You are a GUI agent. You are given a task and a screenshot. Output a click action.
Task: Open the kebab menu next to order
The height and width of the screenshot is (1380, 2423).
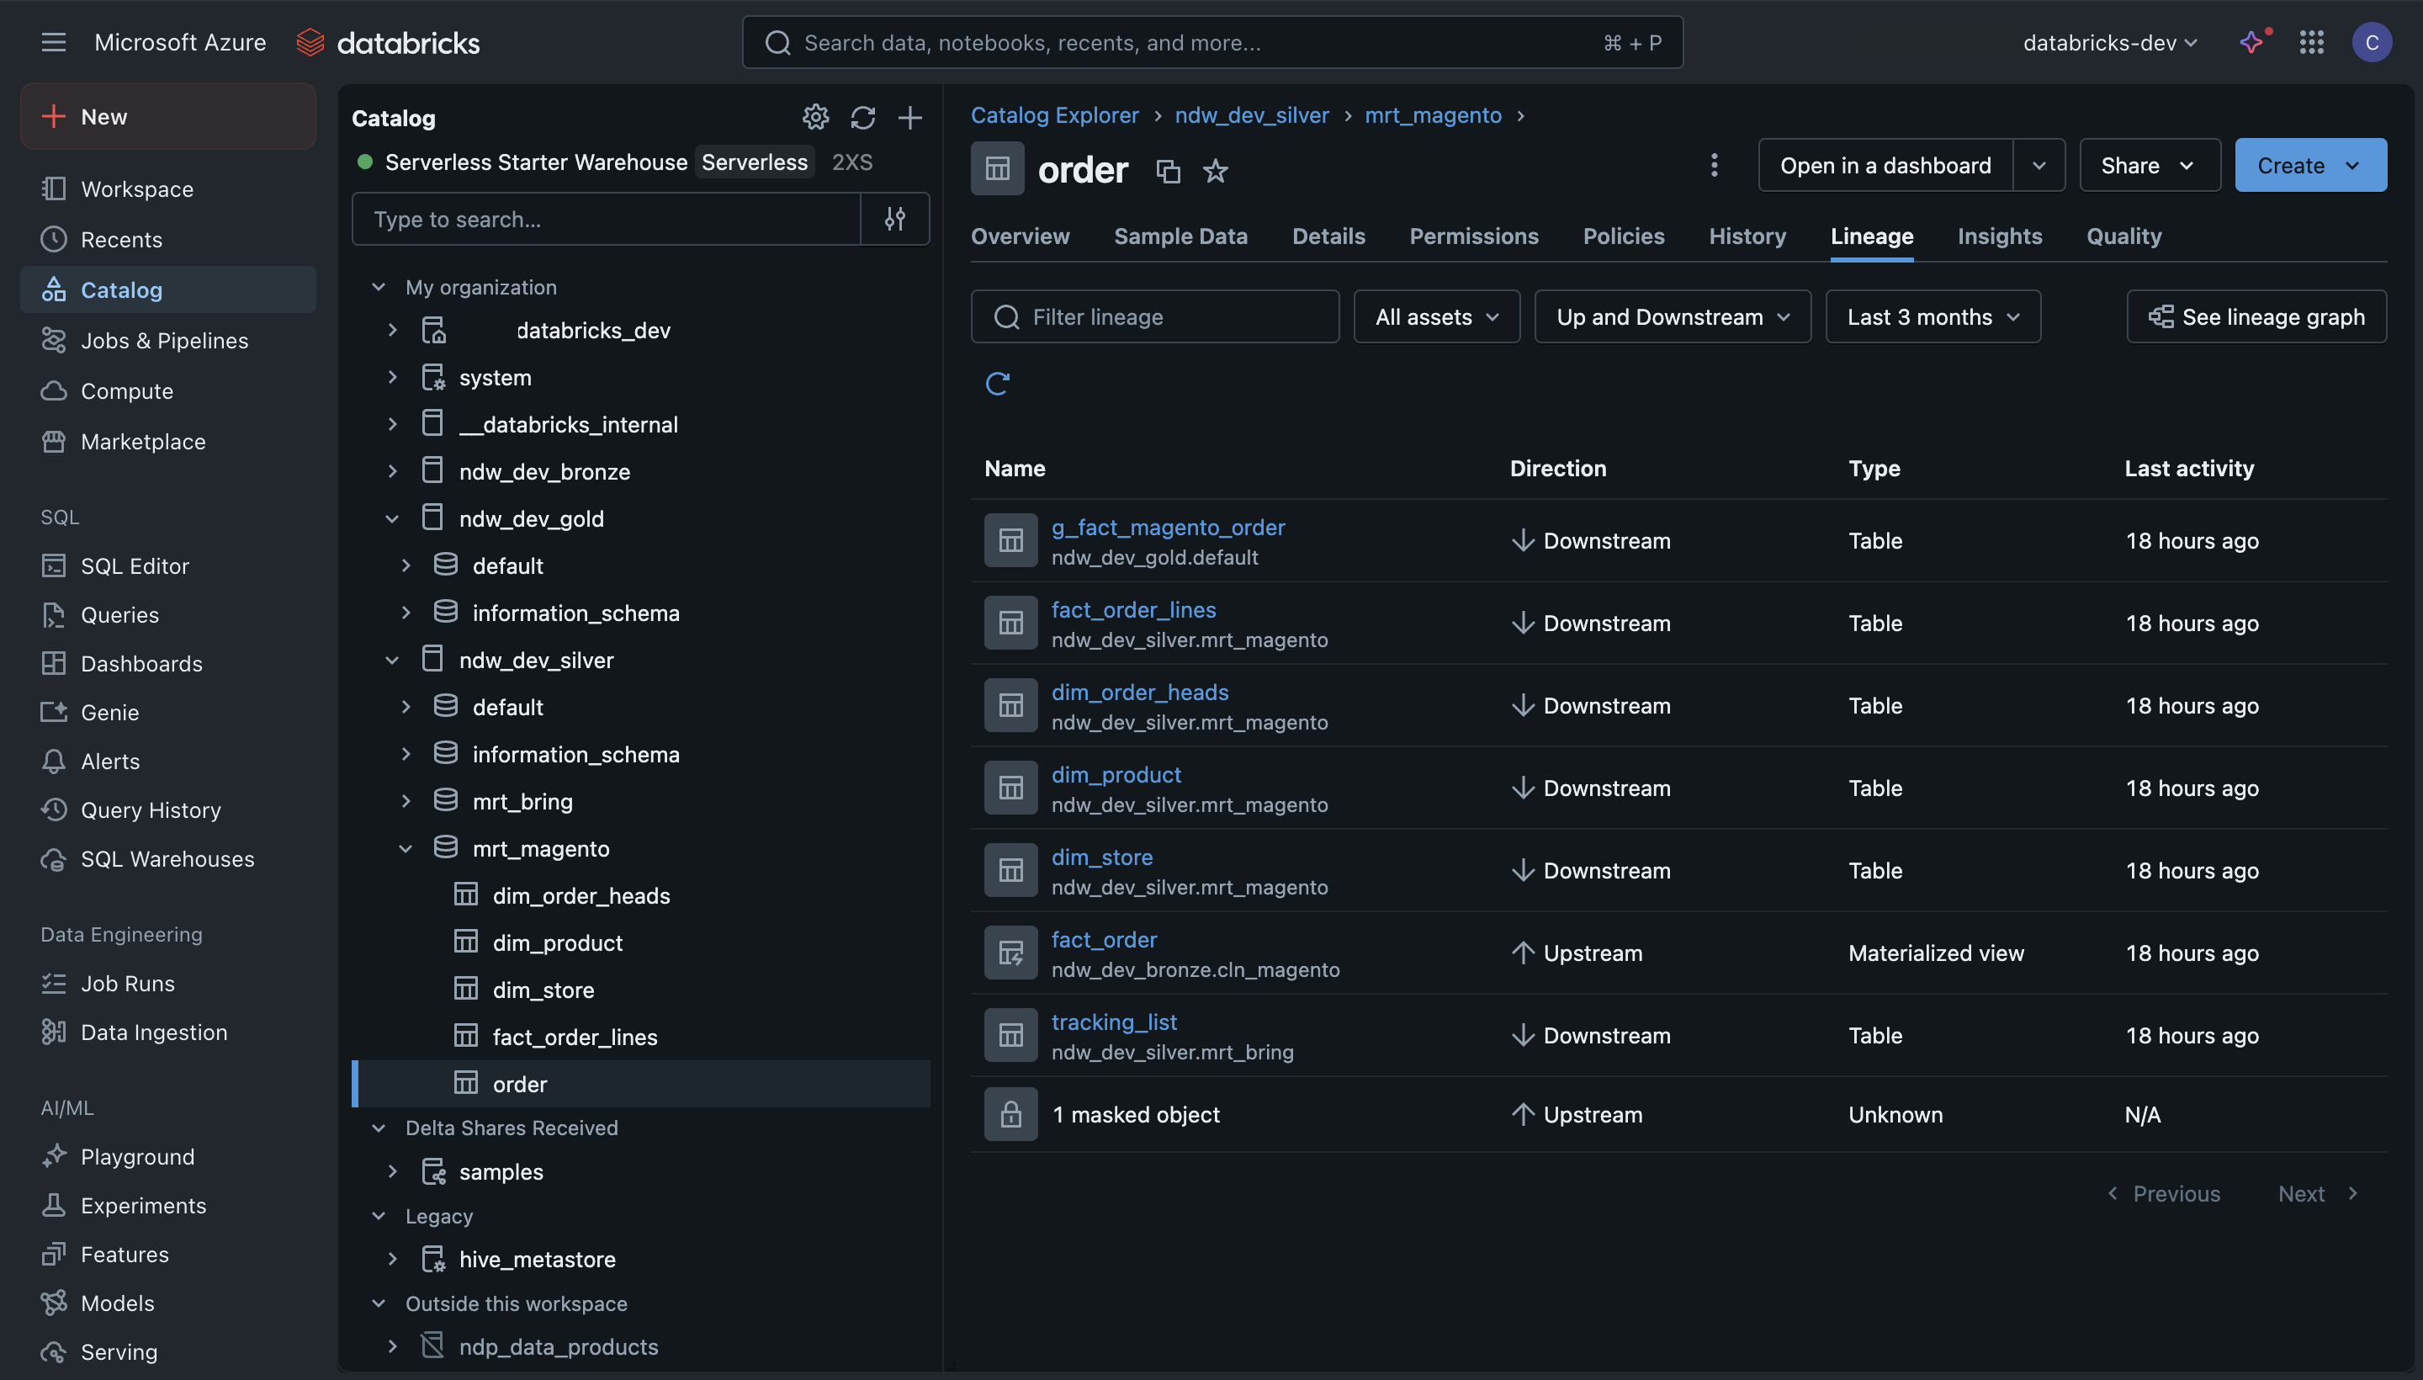[1713, 165]
